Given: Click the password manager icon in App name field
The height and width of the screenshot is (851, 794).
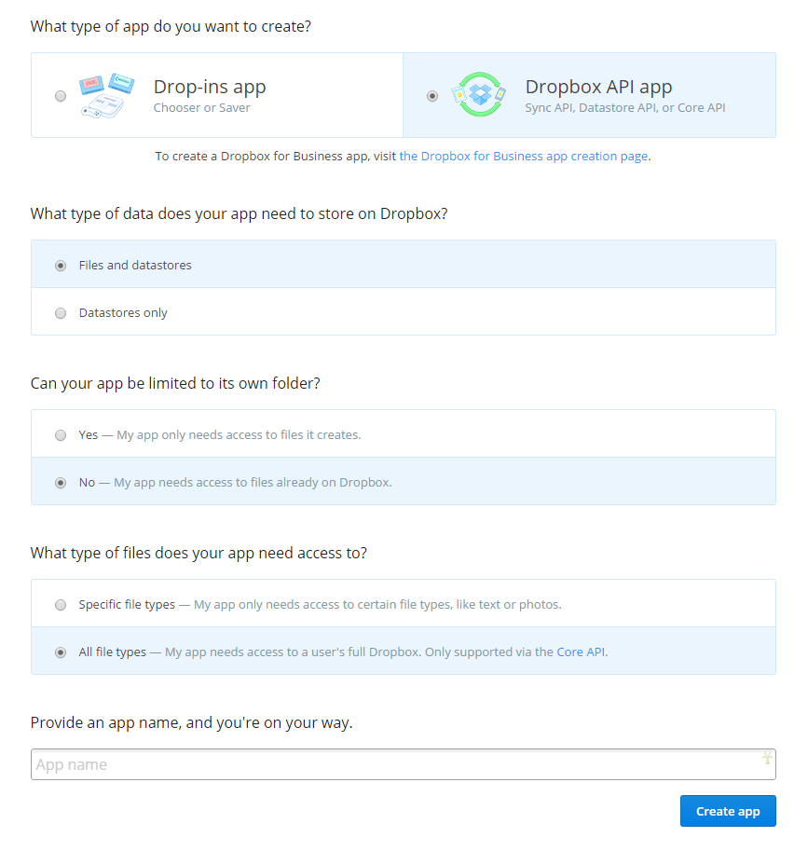Looking at the screenshot, I should point(767,758).
